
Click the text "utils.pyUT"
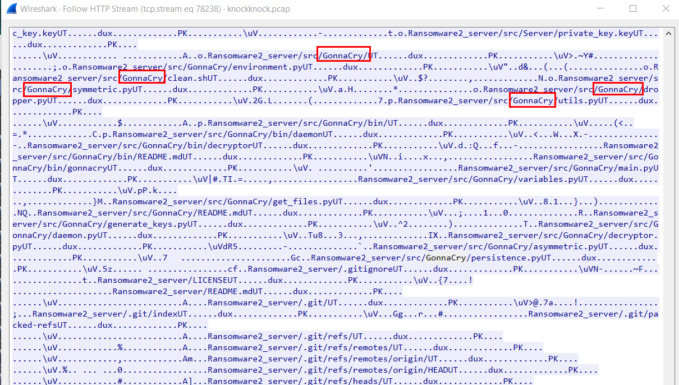pos(583,100)
